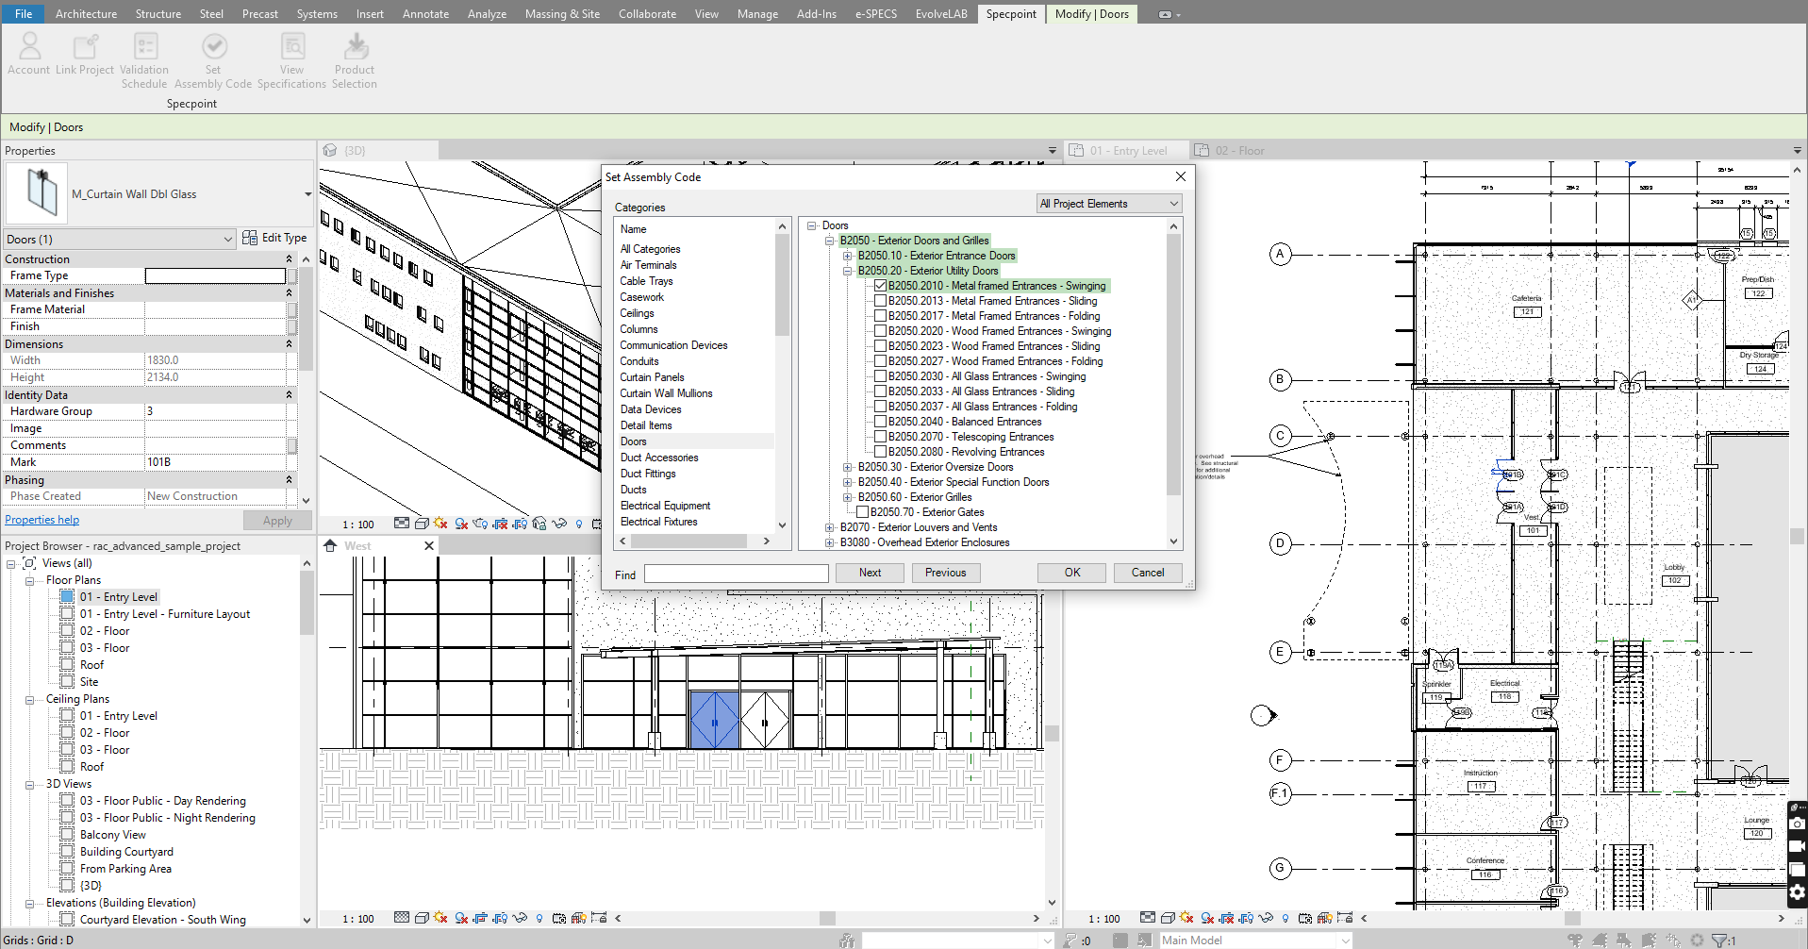Open View Specifications in Specpoint ribbon

[x=290, y=58]
